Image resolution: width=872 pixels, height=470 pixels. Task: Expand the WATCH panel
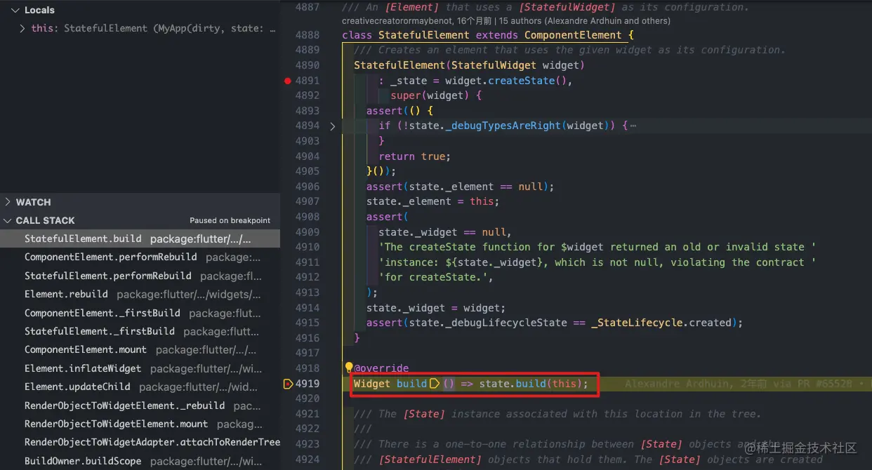(8, 202)
